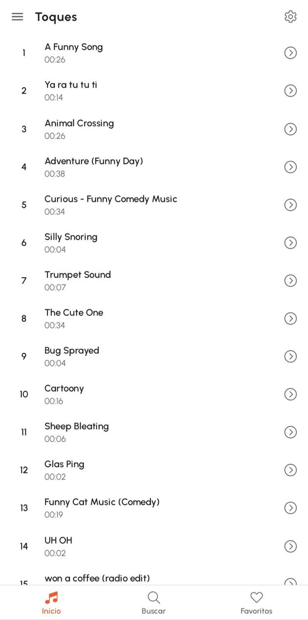Open the hamburger menu
This screenshot has width=308, height=620.
(18, 17)
